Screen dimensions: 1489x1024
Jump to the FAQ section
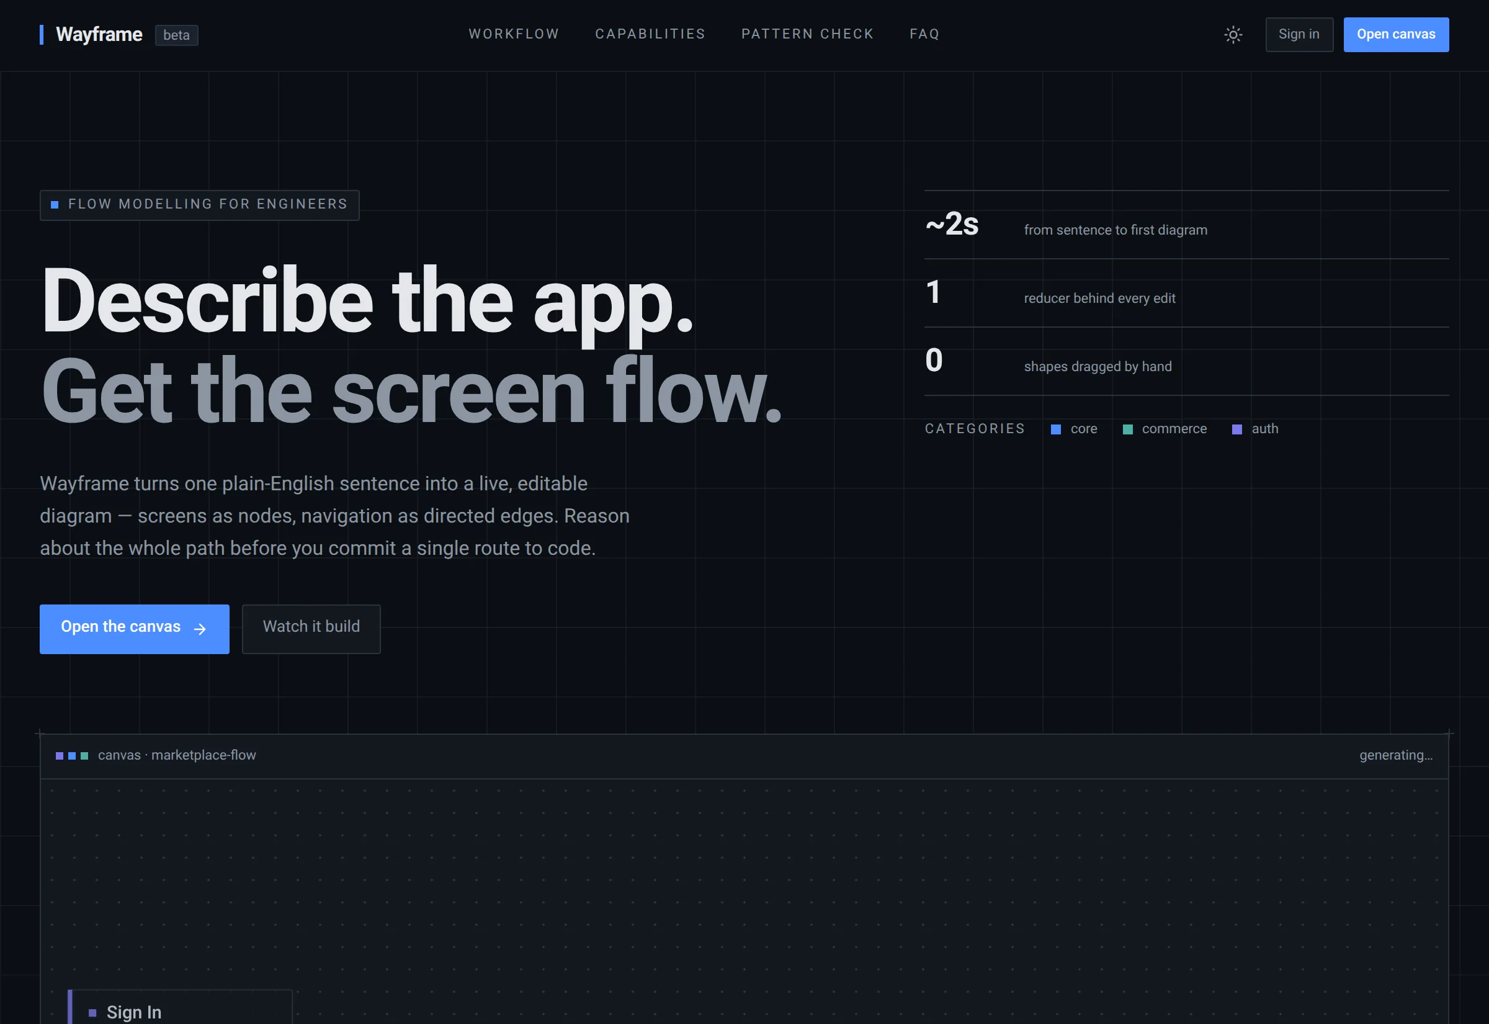[x=924, y=34]
